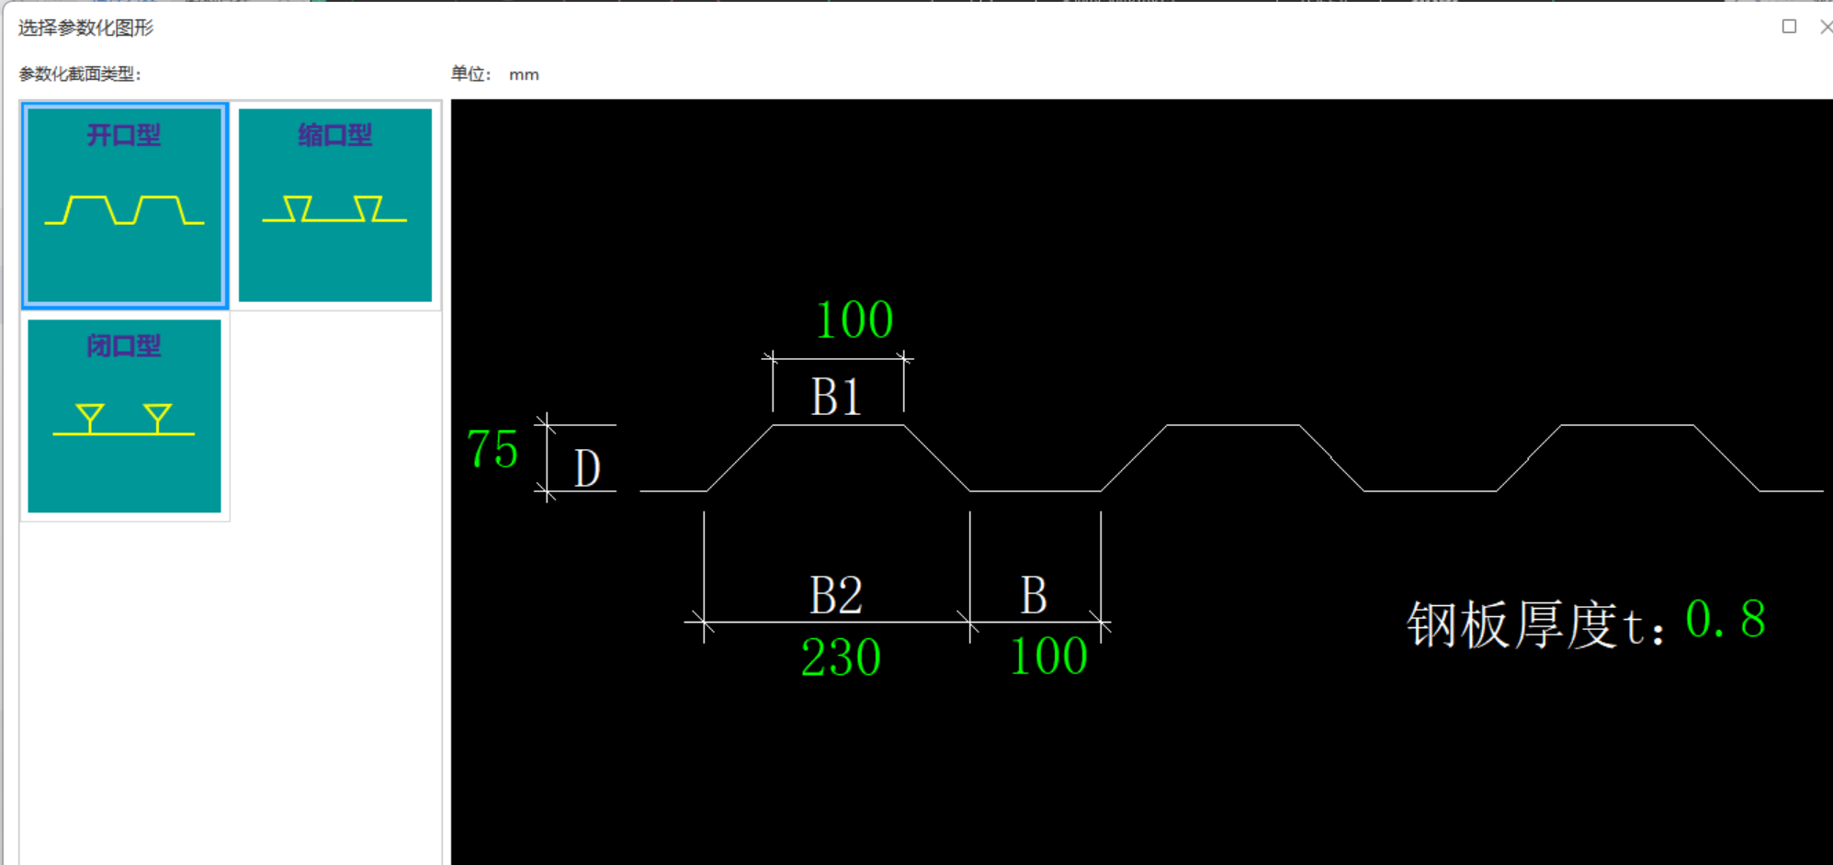The width and height of the screenshot is (1833, 865).
Task: Edit the steel plate thickness value 0.8
Action: [x=1726, y=619]
